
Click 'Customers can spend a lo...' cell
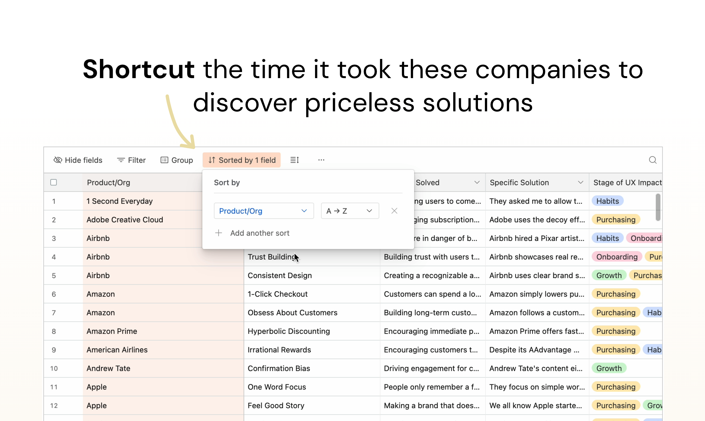(433, 294)
